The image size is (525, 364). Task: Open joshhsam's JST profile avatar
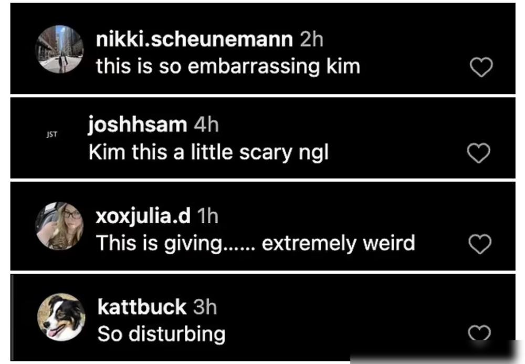click(52, 134)
